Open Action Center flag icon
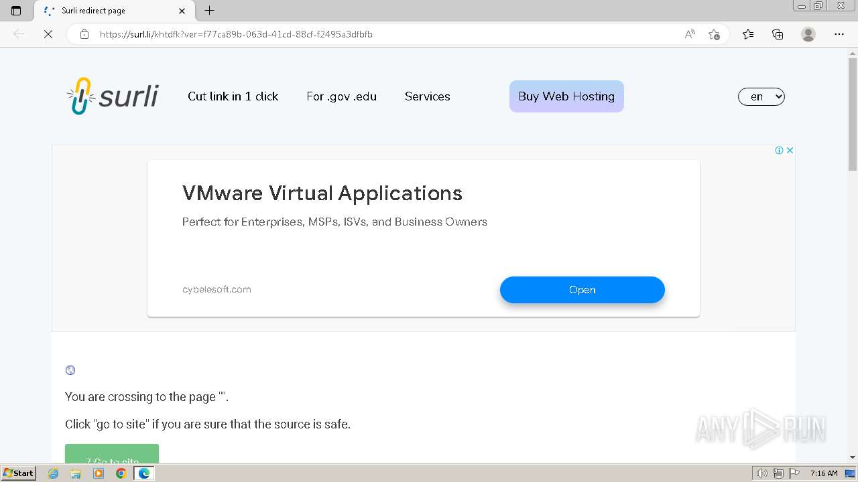Viewport: 858px width, 482px height. pos(794,473)
